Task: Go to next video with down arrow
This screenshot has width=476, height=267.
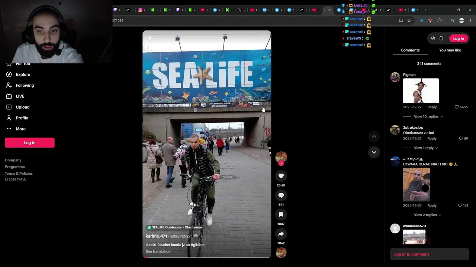Action: [374, 152]
